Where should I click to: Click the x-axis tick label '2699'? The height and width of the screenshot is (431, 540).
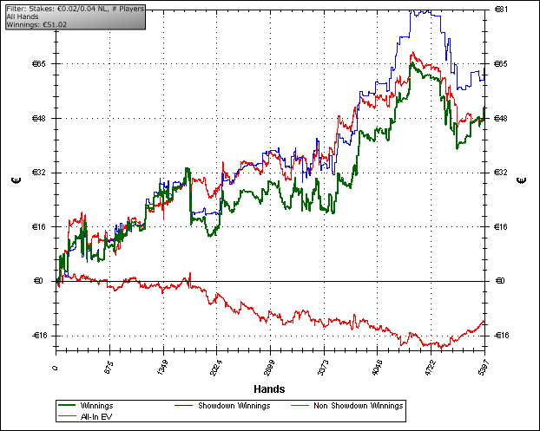[x=269, y=368]
